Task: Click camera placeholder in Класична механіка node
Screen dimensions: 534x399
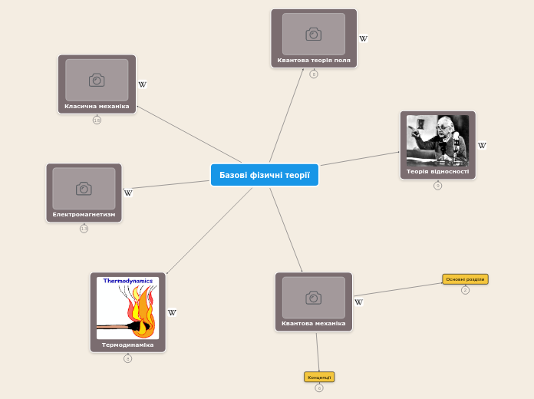Action: [97, 80]
